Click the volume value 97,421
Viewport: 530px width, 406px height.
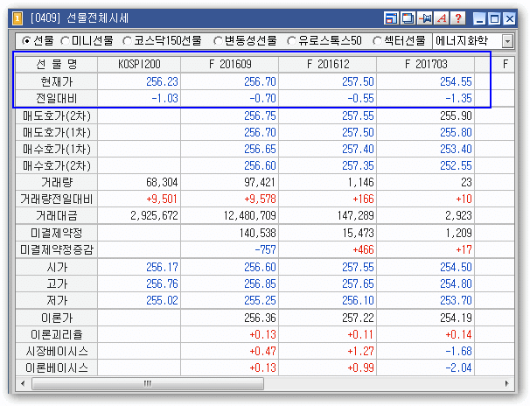pyautogui.click(x=260, y=183)
